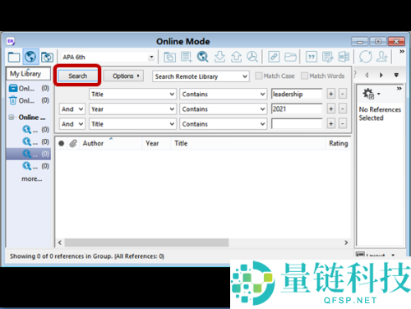Sort references by Rating column header
Viewport: 411px width, 309px height.
click(339, 143)
